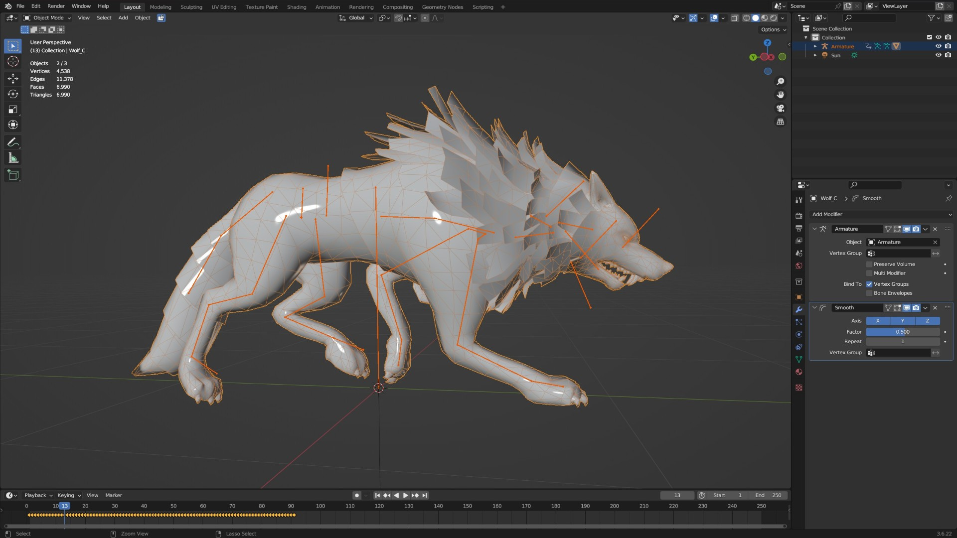Switch to the Geometry Nodes workspace tab
This screenshot has width=957, height=538.
point(443,7)
